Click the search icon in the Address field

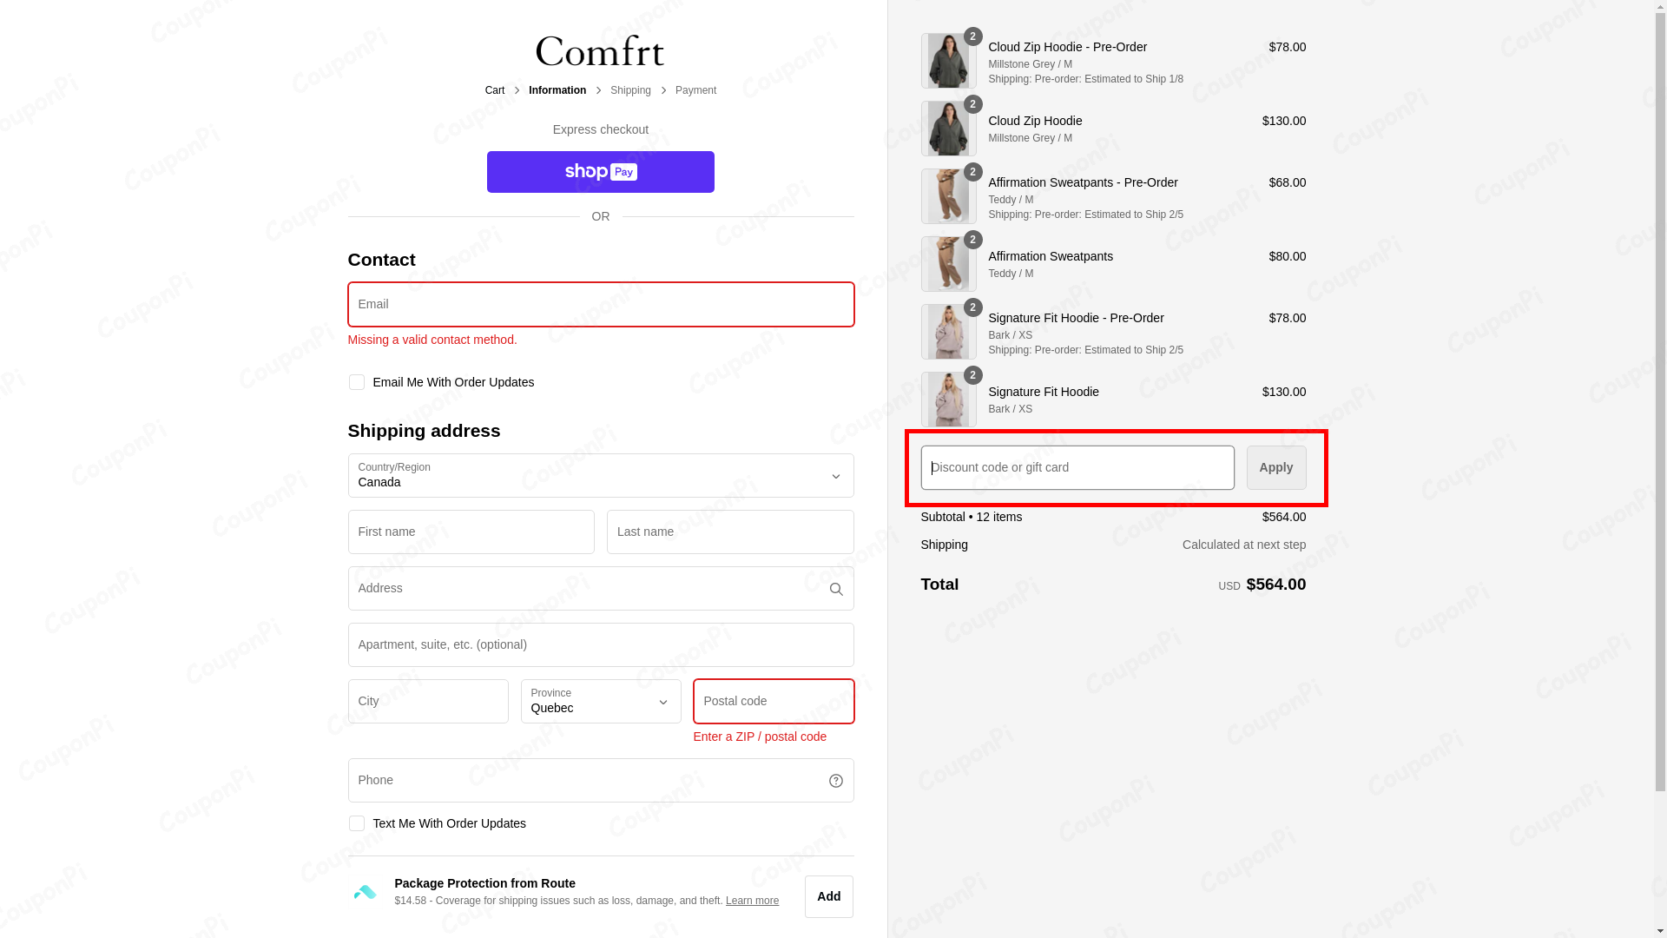click(835, 588)
